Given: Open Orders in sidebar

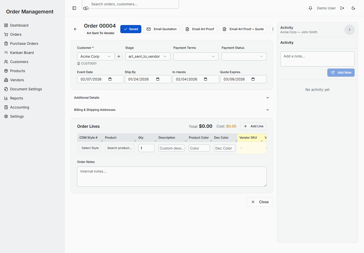Looking at the screenshot, I should click(x=32, y=34).
